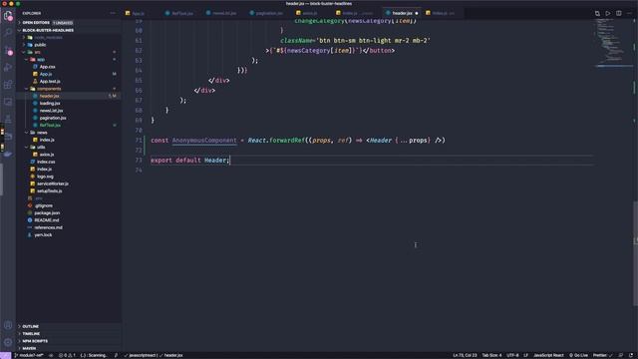This screenshot has height=359, width=638.
Task: Open serviceWorker.js in explorer
Action: click(53, 183)
